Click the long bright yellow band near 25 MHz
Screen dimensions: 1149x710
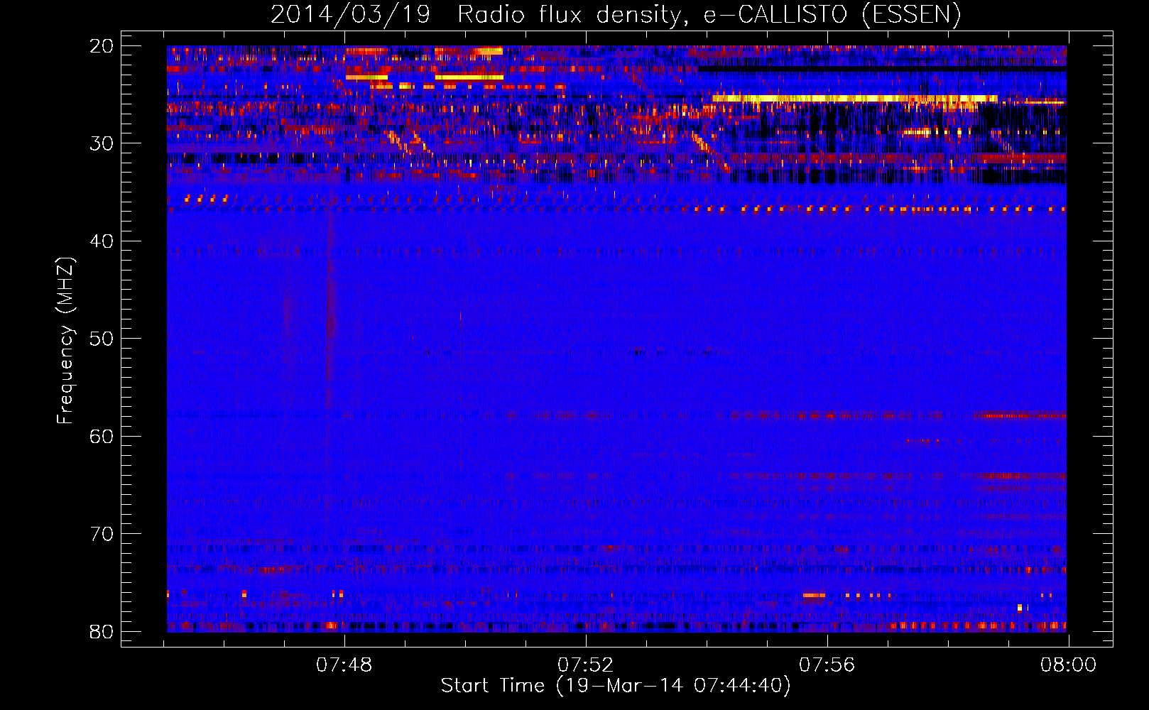tap(854, 98)
